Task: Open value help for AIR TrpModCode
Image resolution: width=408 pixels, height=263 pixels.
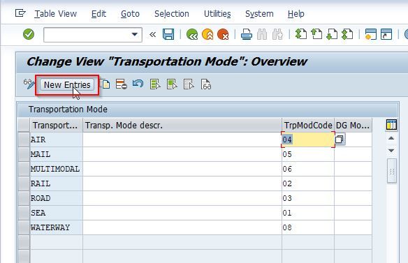Action: click(340, 140)
